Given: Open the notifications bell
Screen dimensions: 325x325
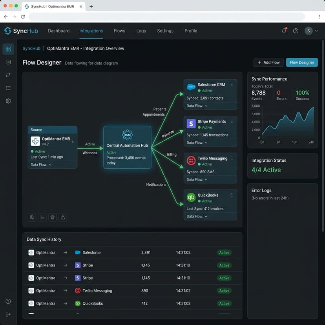Looking at the screenshot, I should click(x=284, y=31).
